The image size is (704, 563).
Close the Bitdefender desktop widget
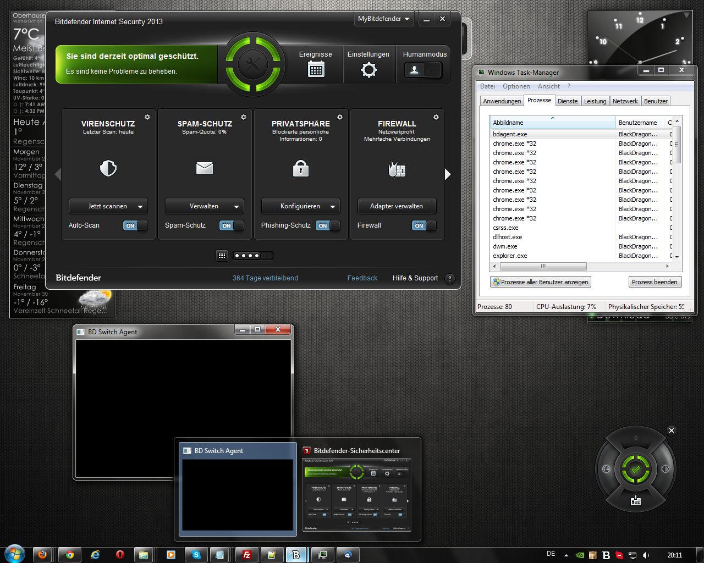pos(672,430)
